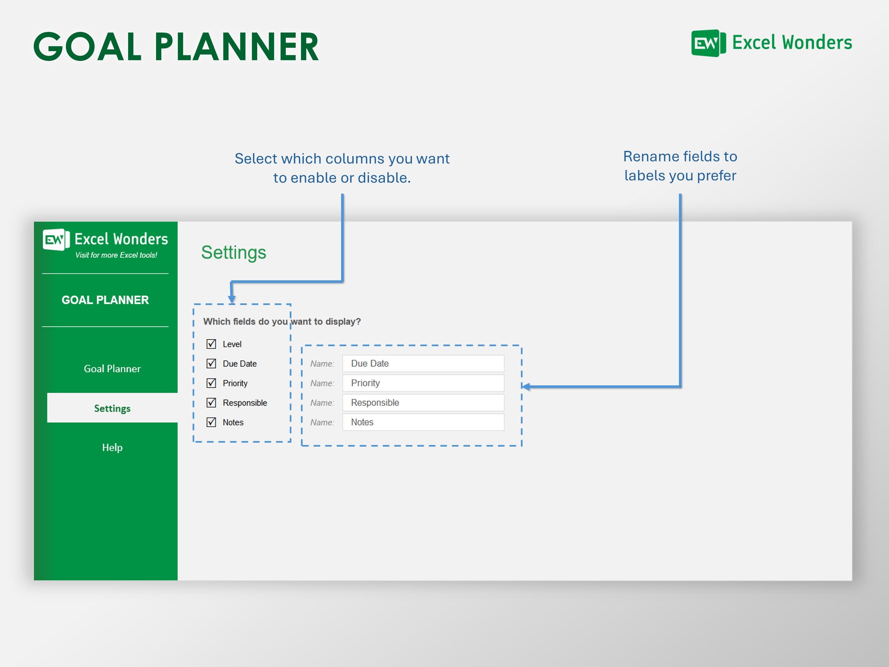This screenshot has width=889, height=667.
Task: Select the Responsible name field
Action: click(423, 402)
